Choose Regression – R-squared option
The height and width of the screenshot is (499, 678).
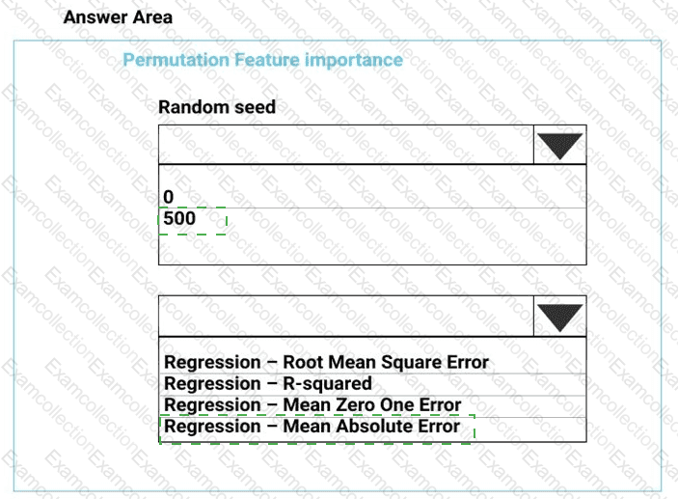coord(268,384)
